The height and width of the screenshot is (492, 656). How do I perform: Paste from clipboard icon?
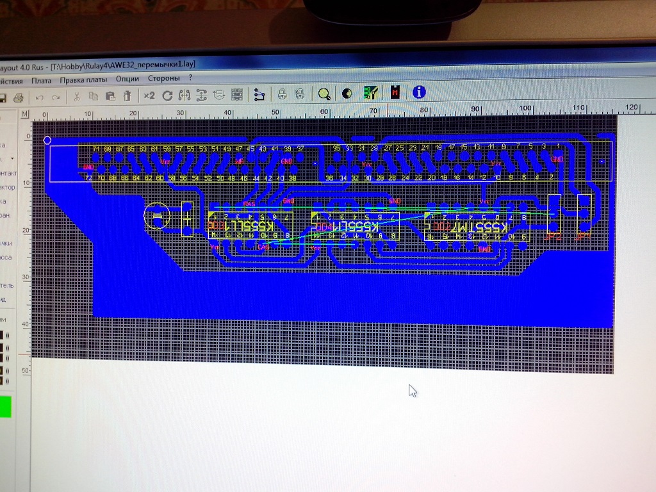(x=110, y=96)
